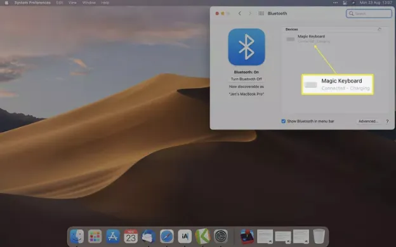Open the Window menu

click(89, 3)
